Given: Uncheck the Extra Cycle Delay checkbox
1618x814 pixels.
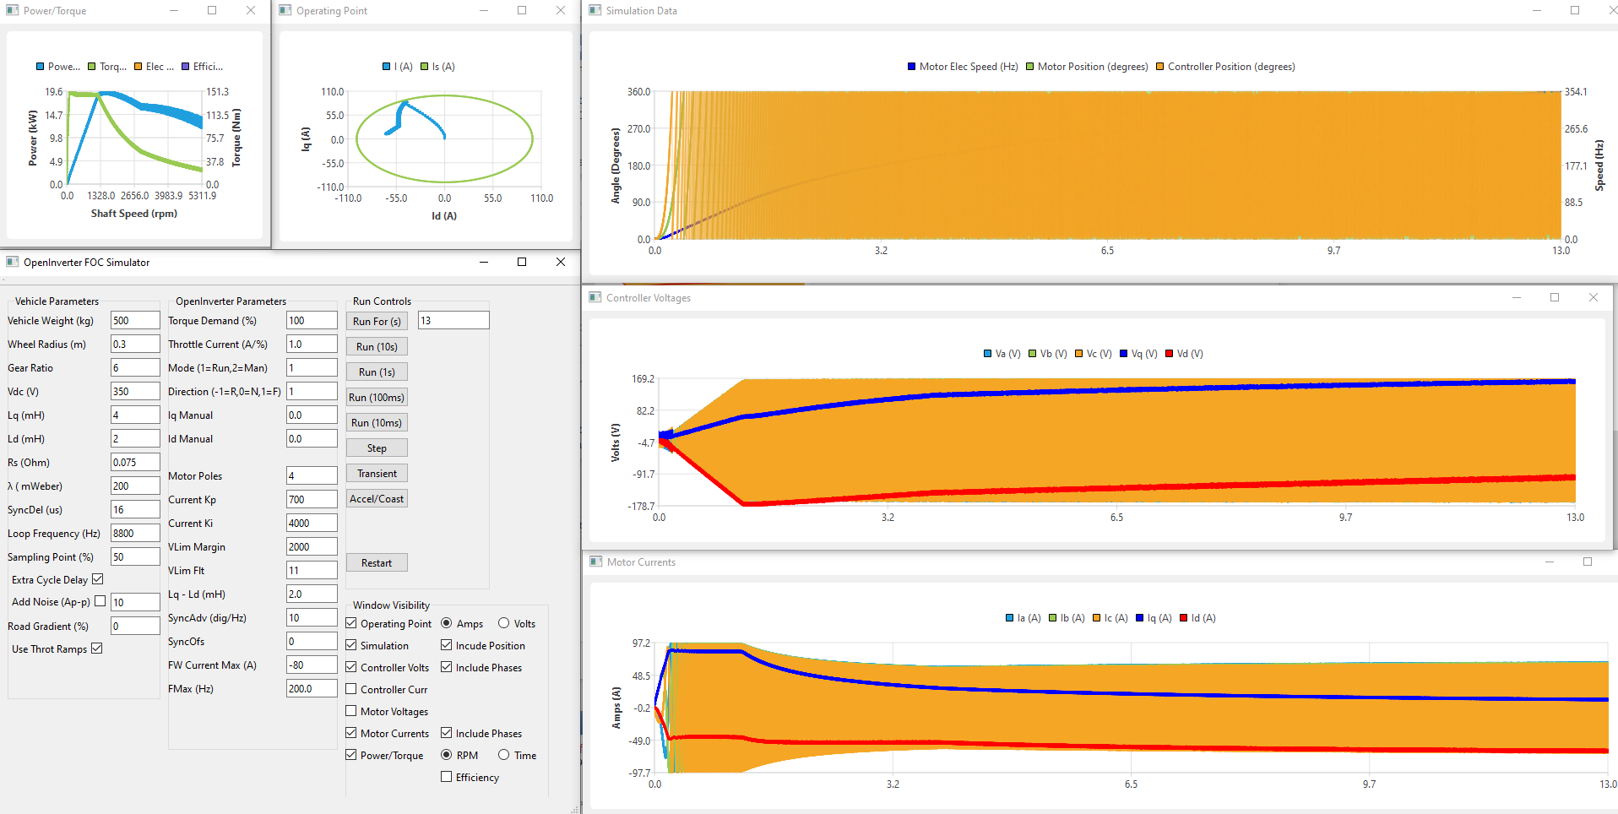Looking at the screenshot, I should [98, 579].
